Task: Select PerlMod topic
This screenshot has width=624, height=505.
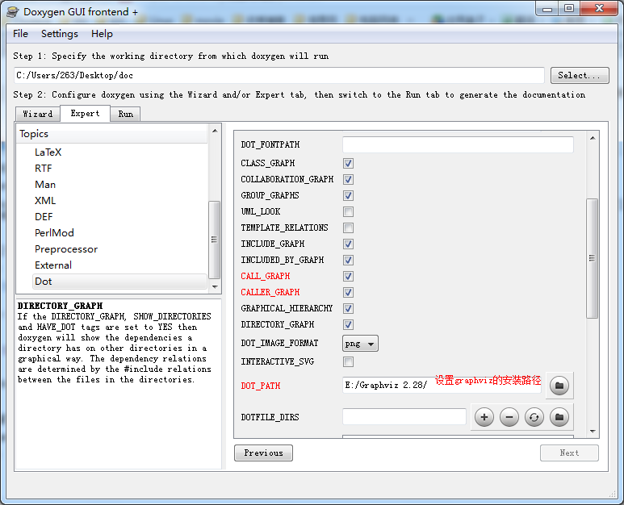Action: pyautogui.click(x=54, y=232)
